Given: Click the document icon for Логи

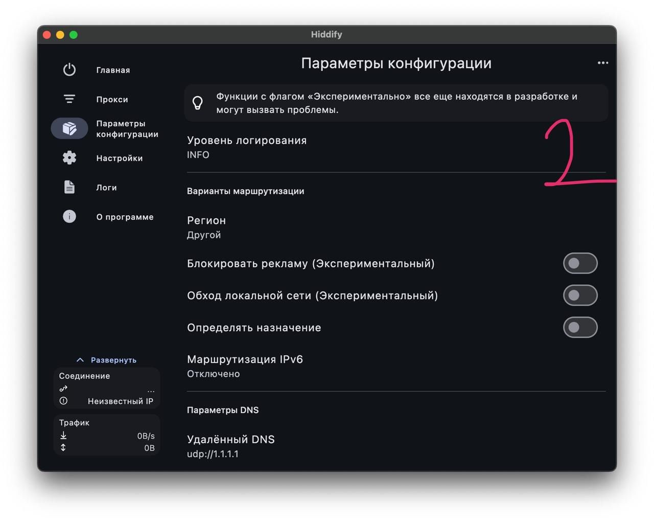Looking at the screenshot, I should pyautogui.click(x=69, y=187).
